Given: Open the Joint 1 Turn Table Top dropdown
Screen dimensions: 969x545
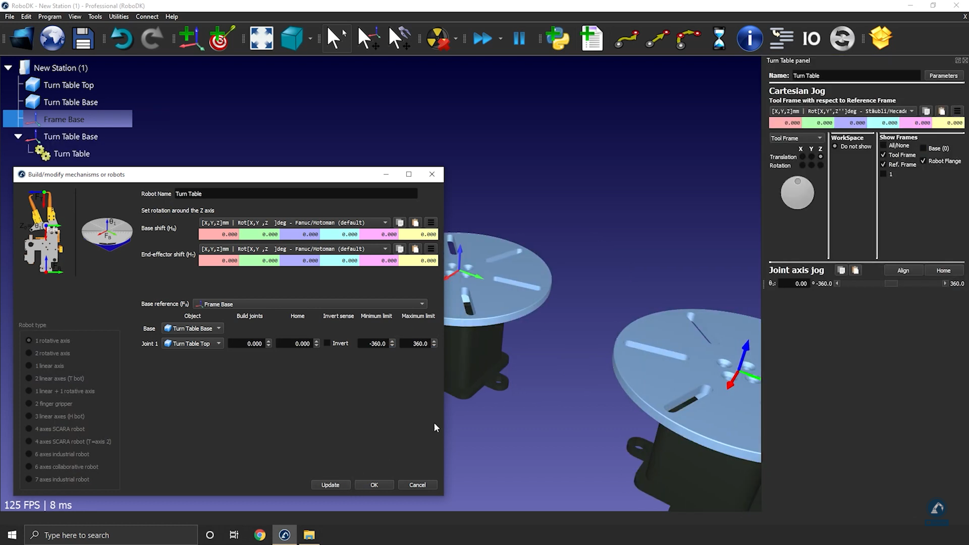Looking at the screenshot, I should click(x=193, y=344).
